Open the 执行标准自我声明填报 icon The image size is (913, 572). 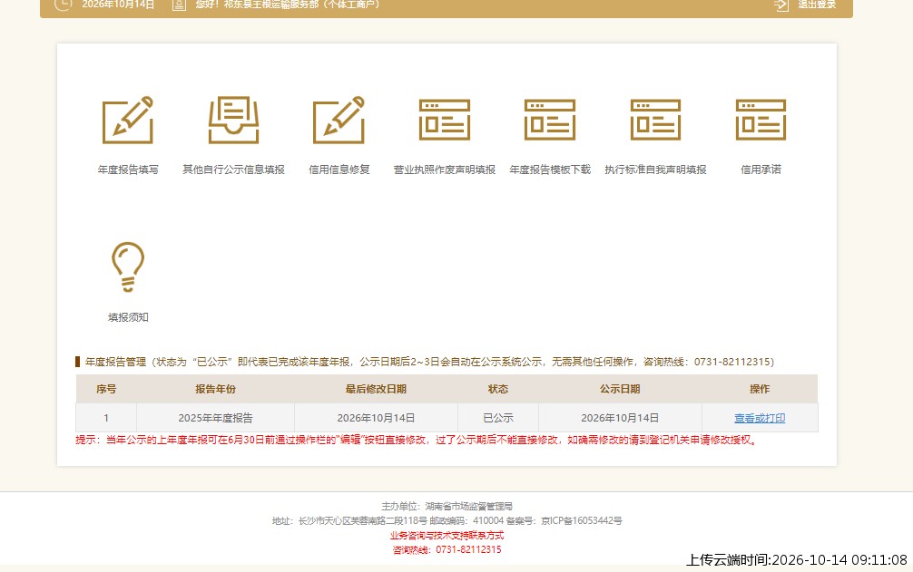[655, 120]
